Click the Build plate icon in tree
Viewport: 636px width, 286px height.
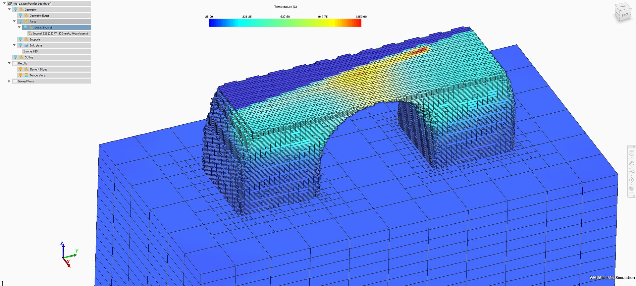(26, 45)
